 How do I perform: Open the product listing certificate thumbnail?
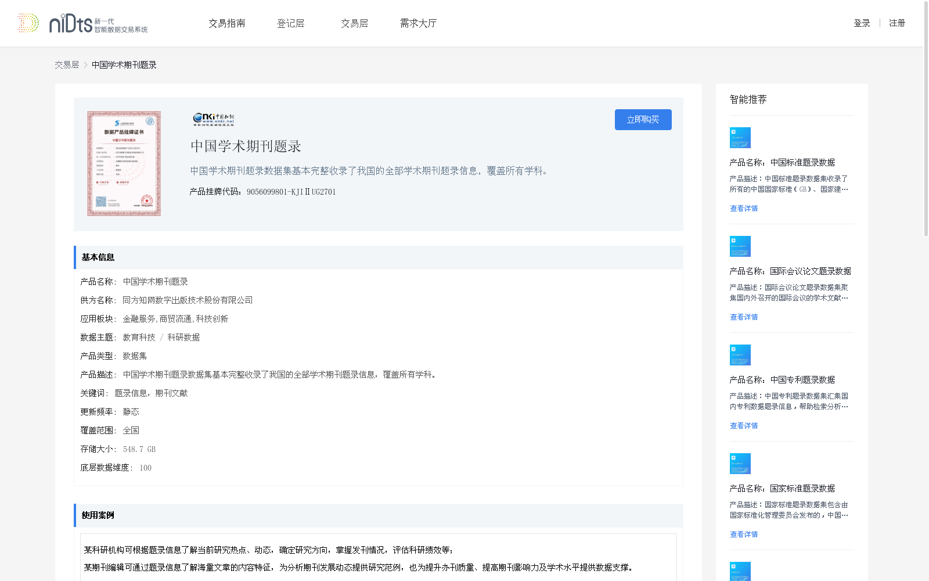point(124,164)
